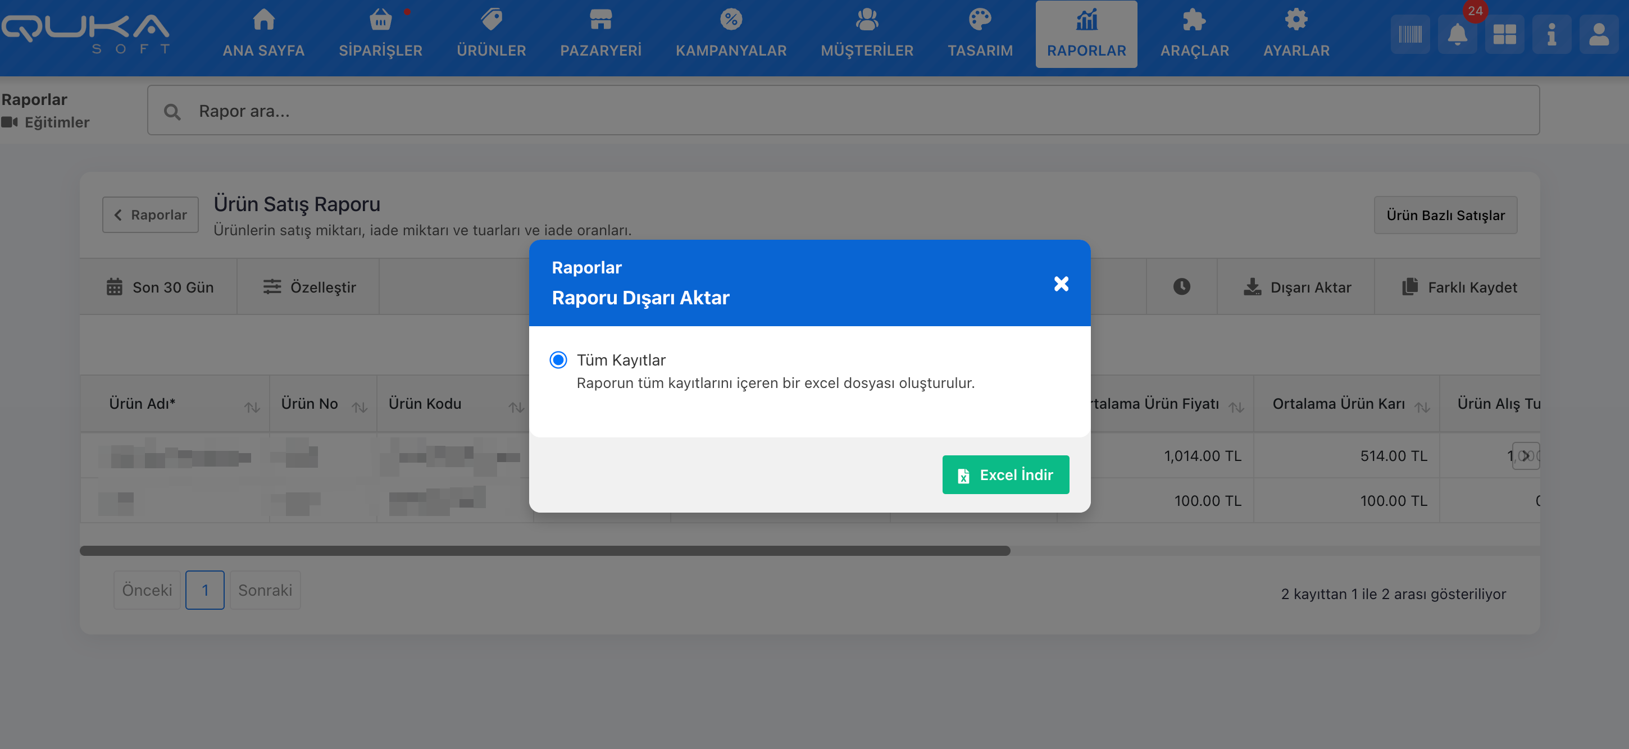Open the Eğitimler video link
This screenshot has width=1629, height=749.
(56, 122)
